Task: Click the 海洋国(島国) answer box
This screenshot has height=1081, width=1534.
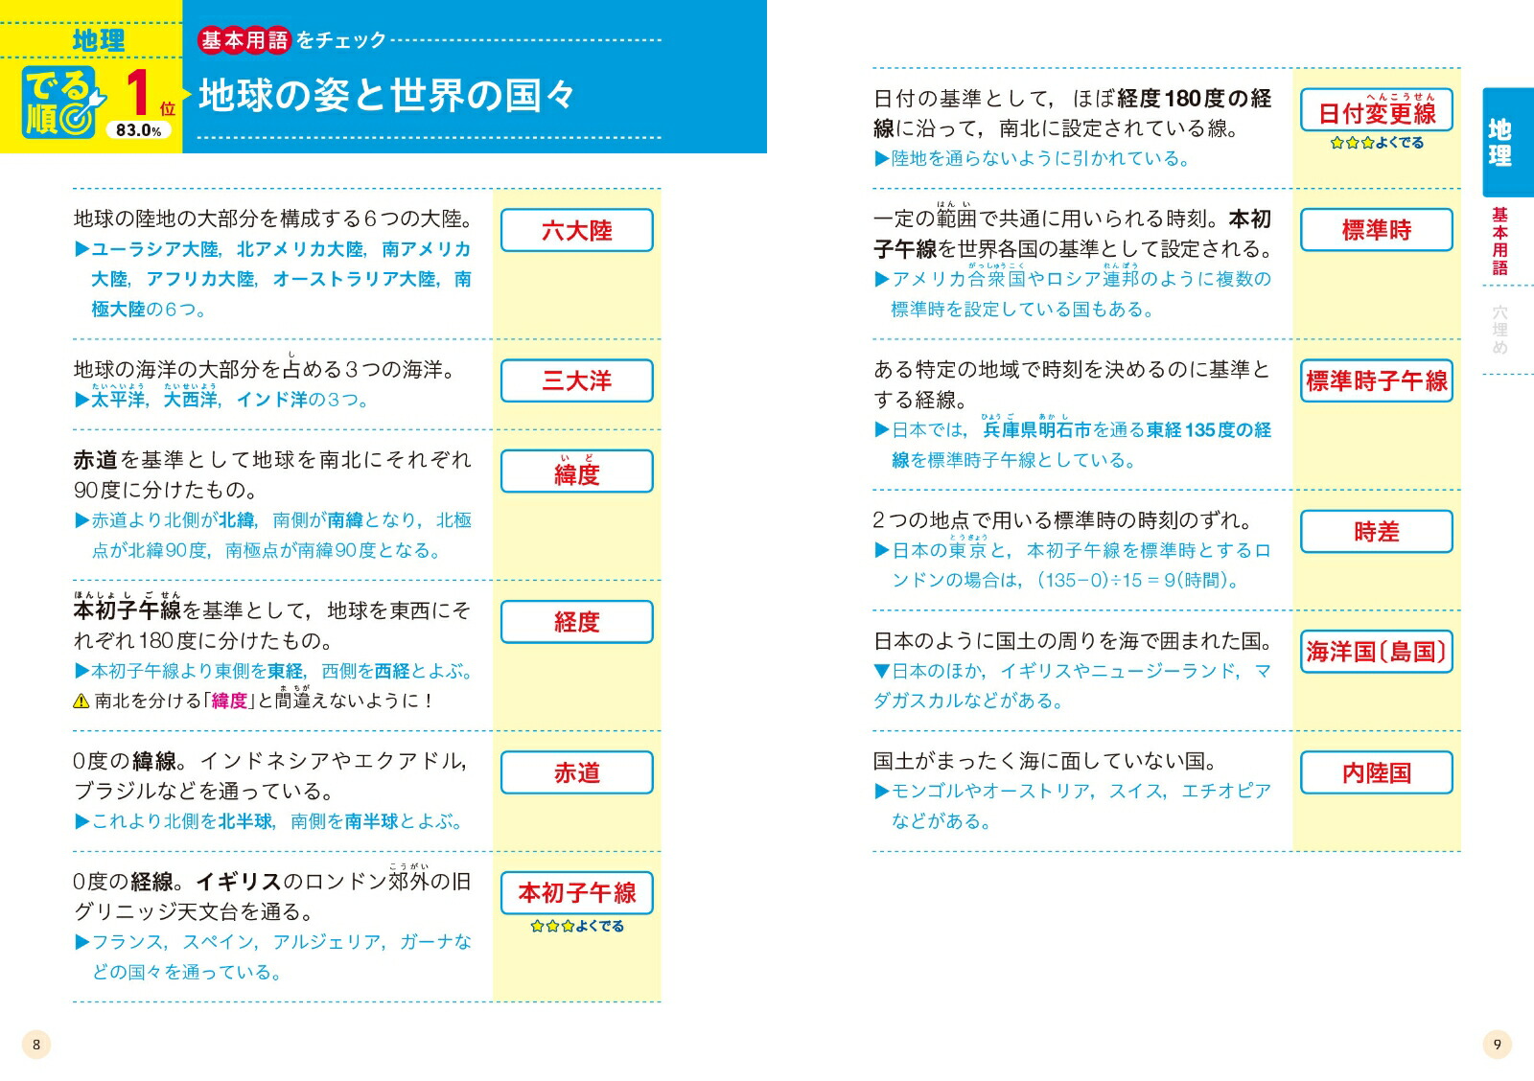Action: click(x=1377, y=652)
